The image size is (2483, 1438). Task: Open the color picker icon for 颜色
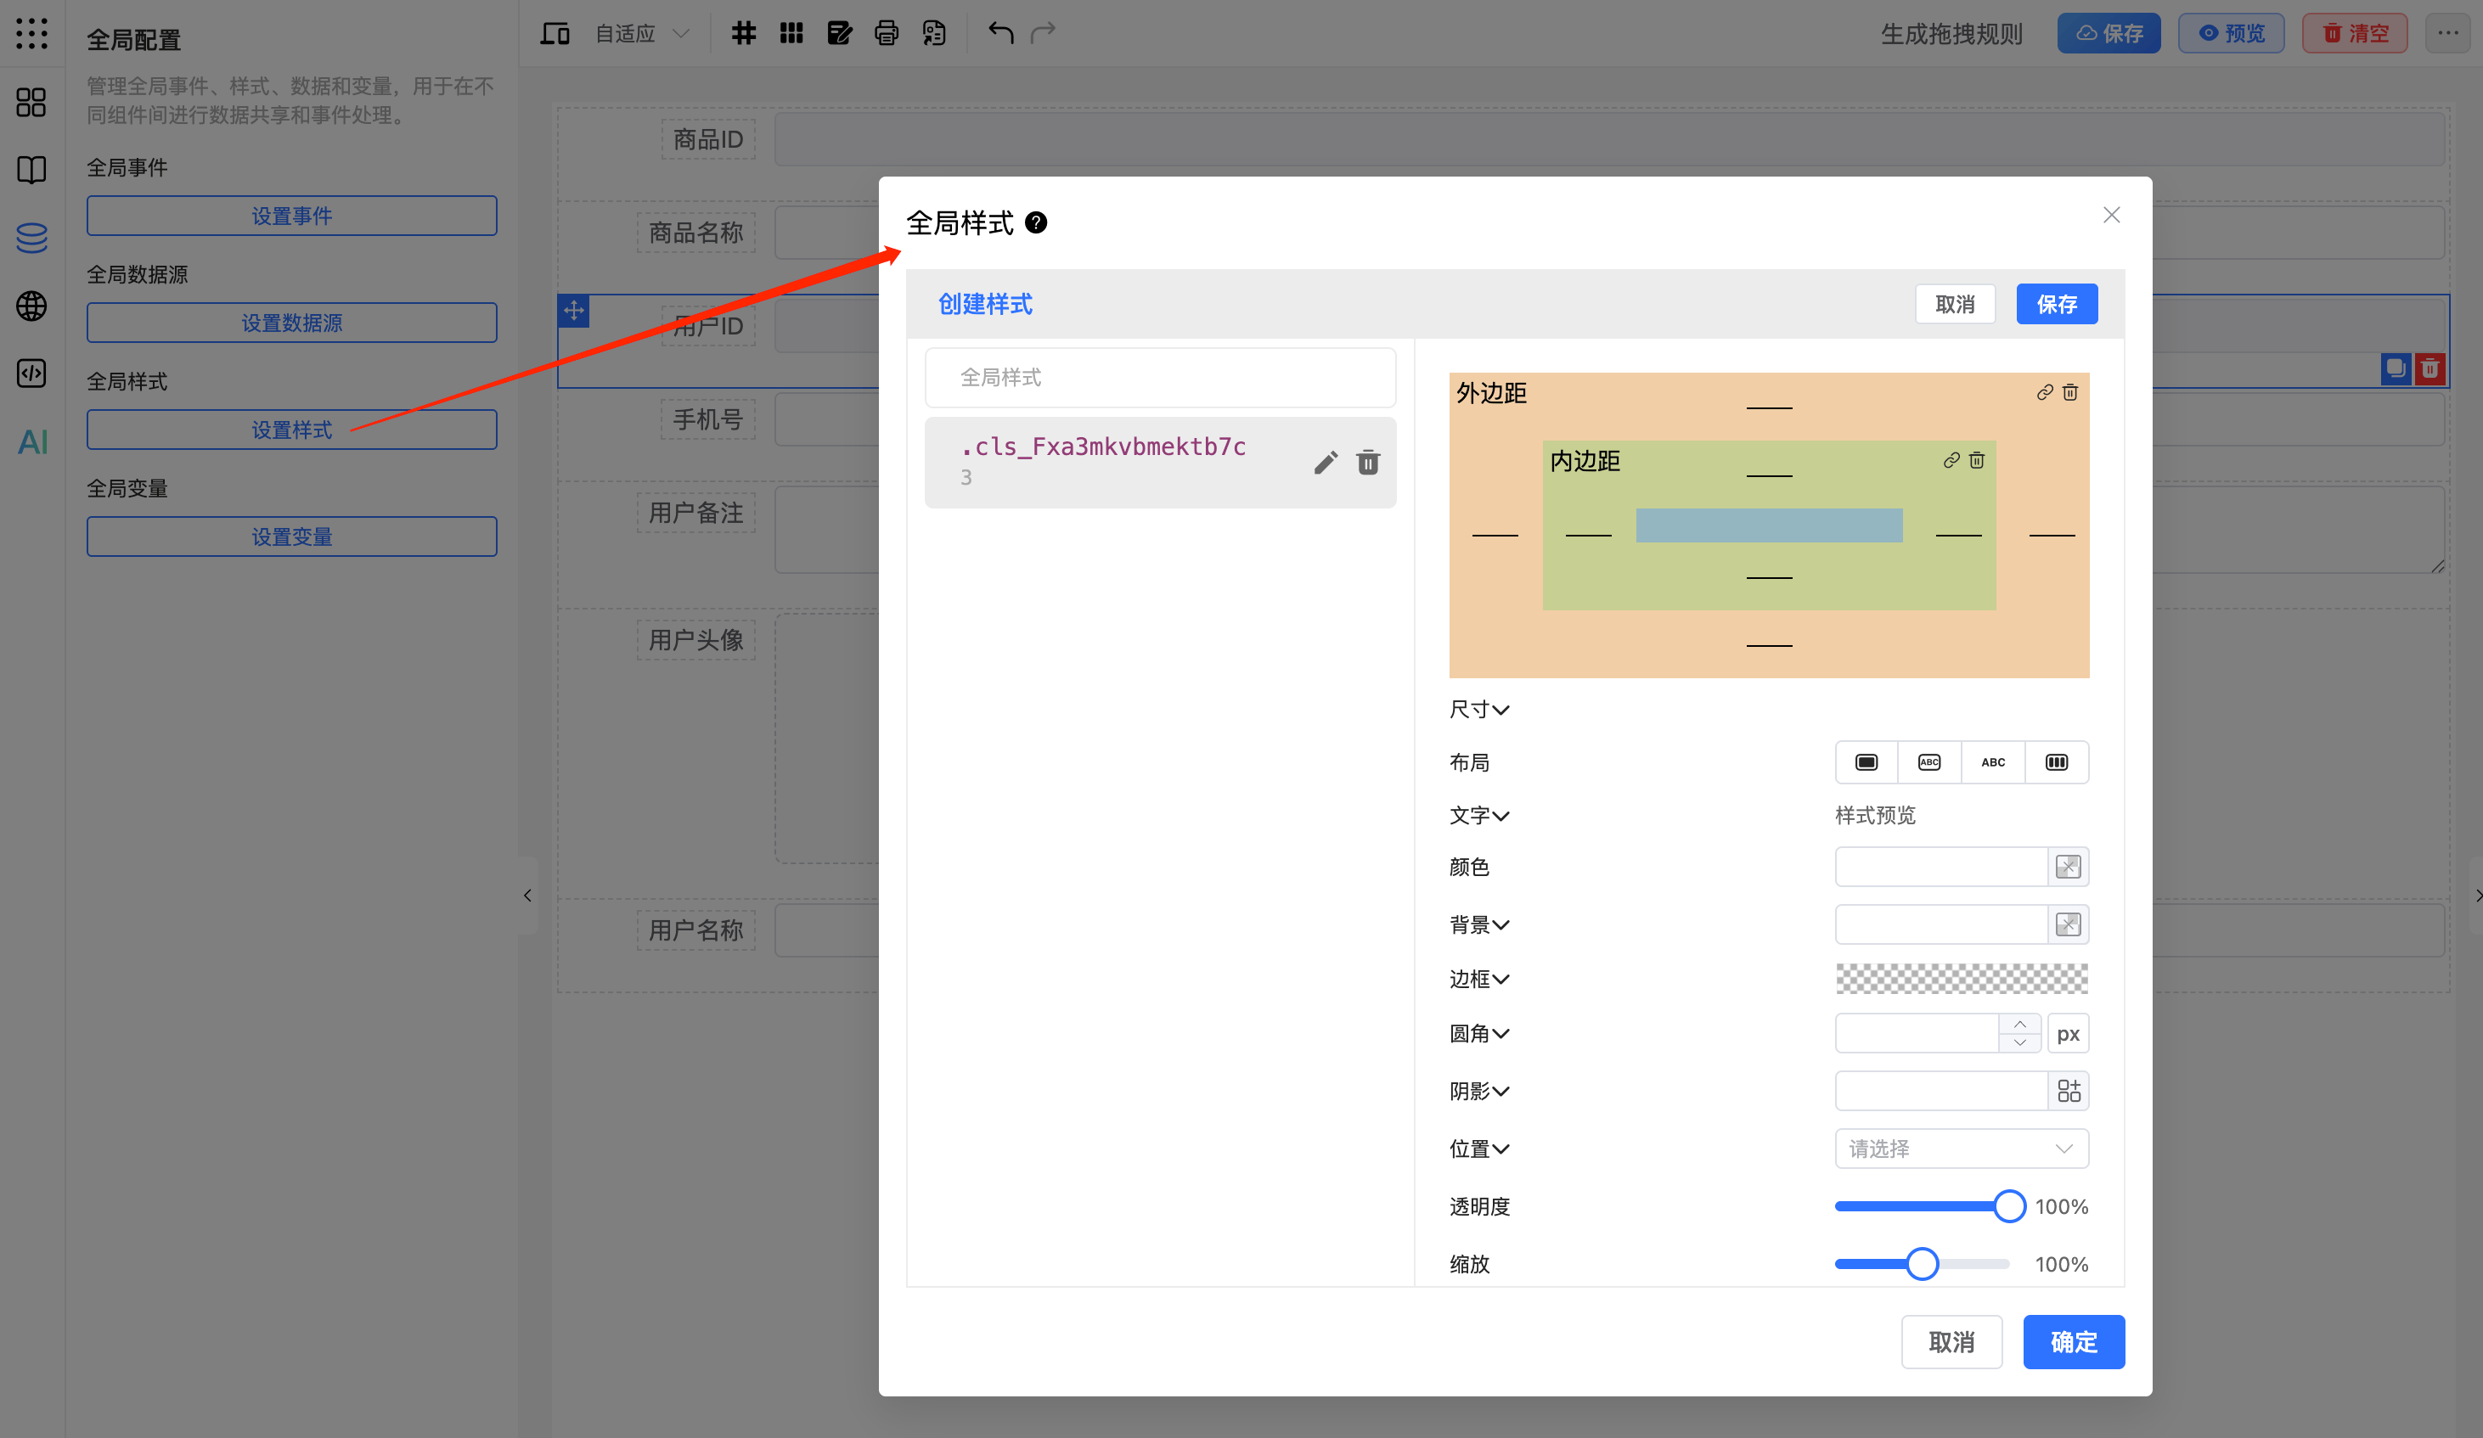click(x=2067, y=867)
